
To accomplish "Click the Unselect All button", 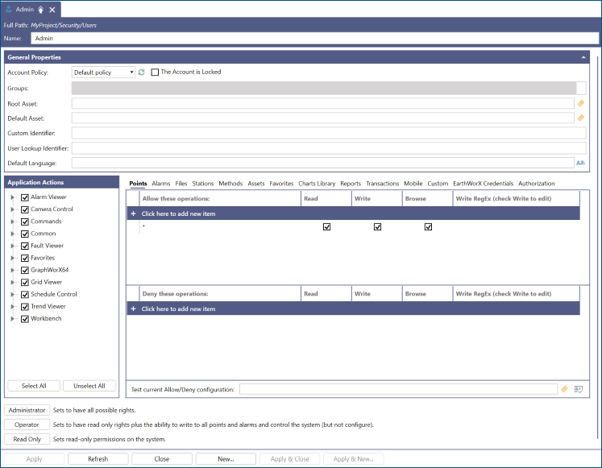I will tap(89, 386).
